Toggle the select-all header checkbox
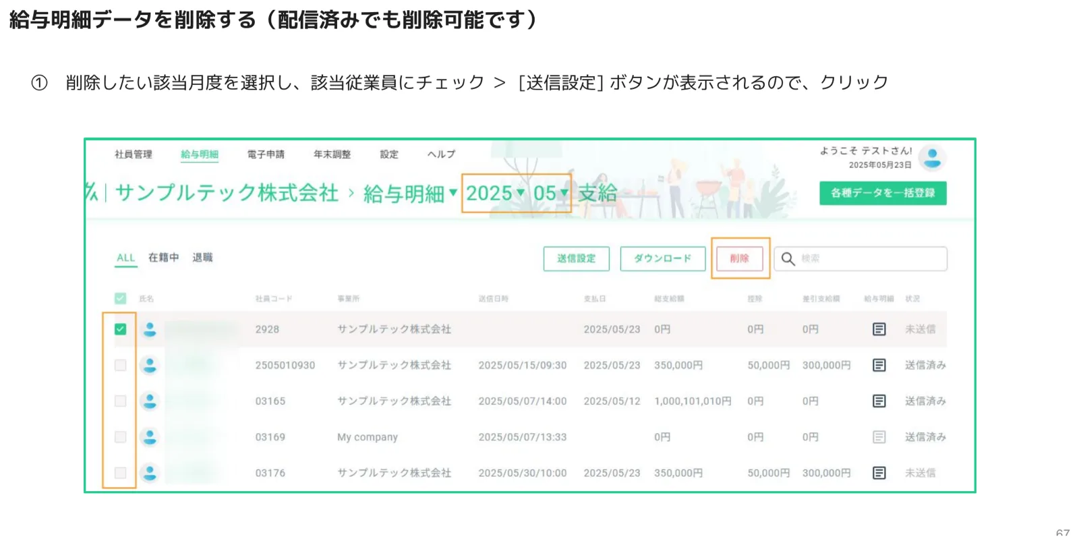 (120, 298)
